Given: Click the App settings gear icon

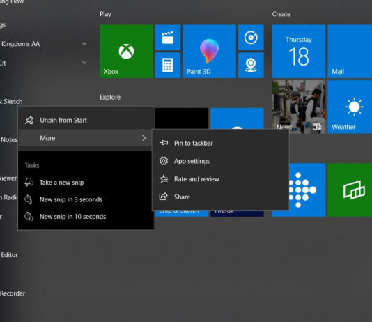Looking at the screenshot, I should (164, 161).
